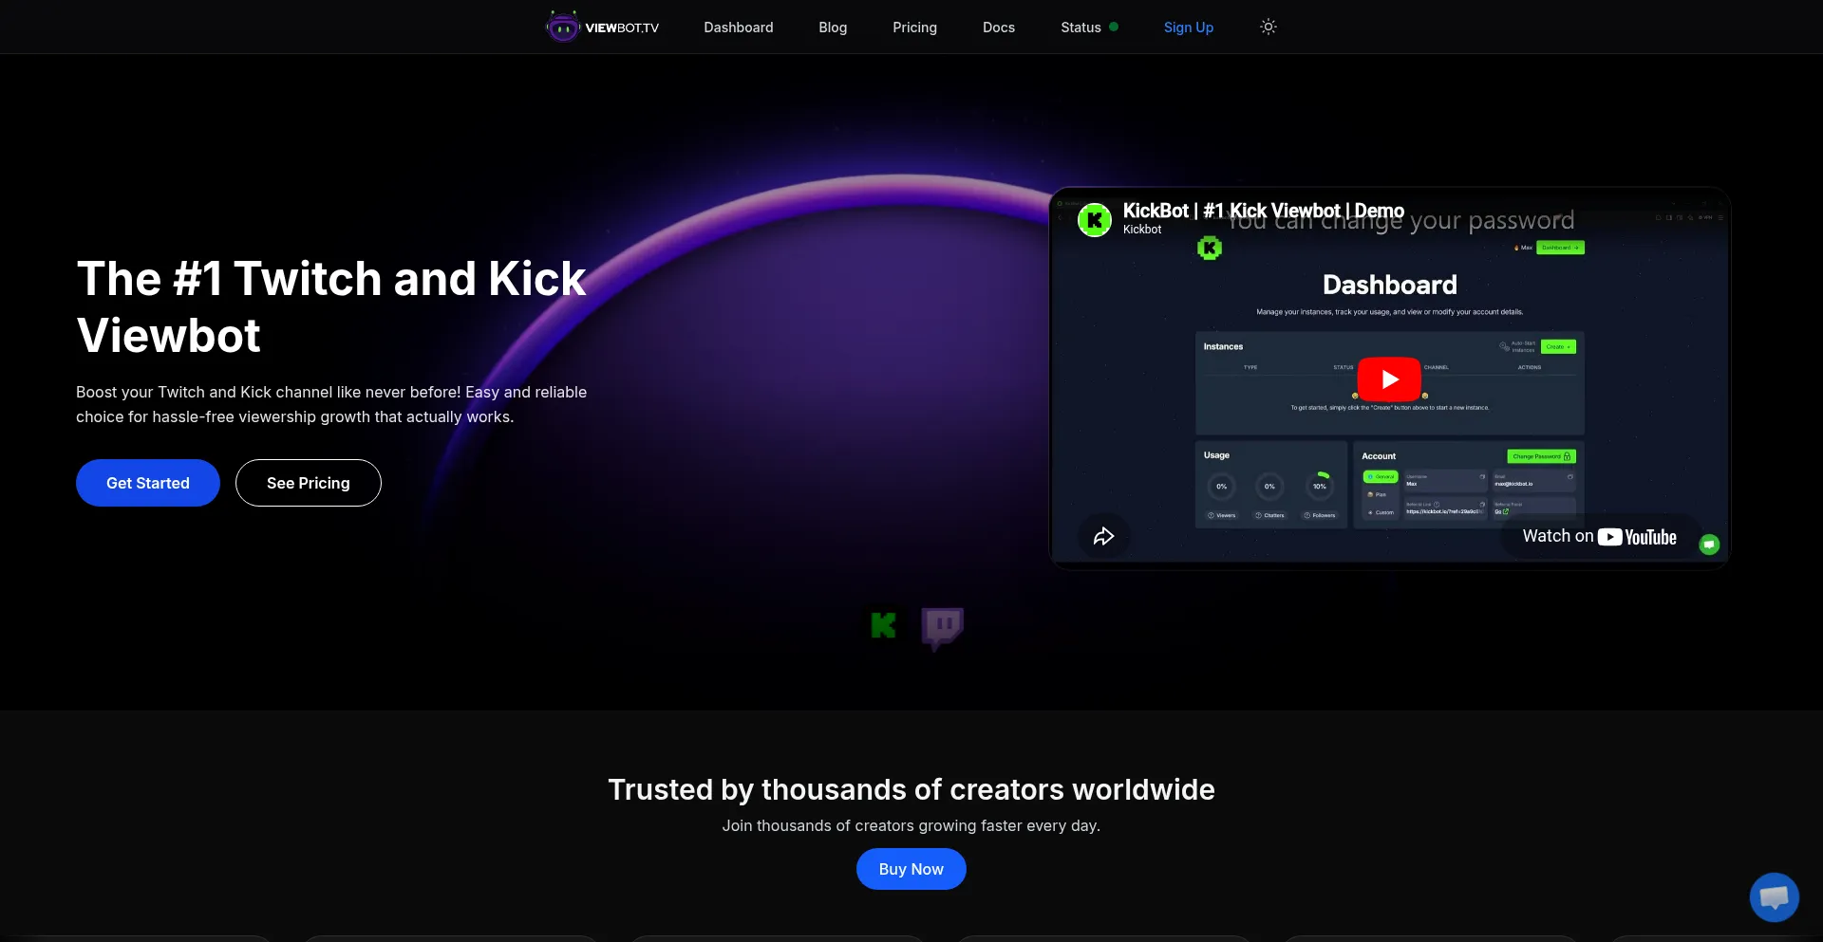Click Watch on YouTube
The height and width of the screenshot is (942, 1823).
1600,537
